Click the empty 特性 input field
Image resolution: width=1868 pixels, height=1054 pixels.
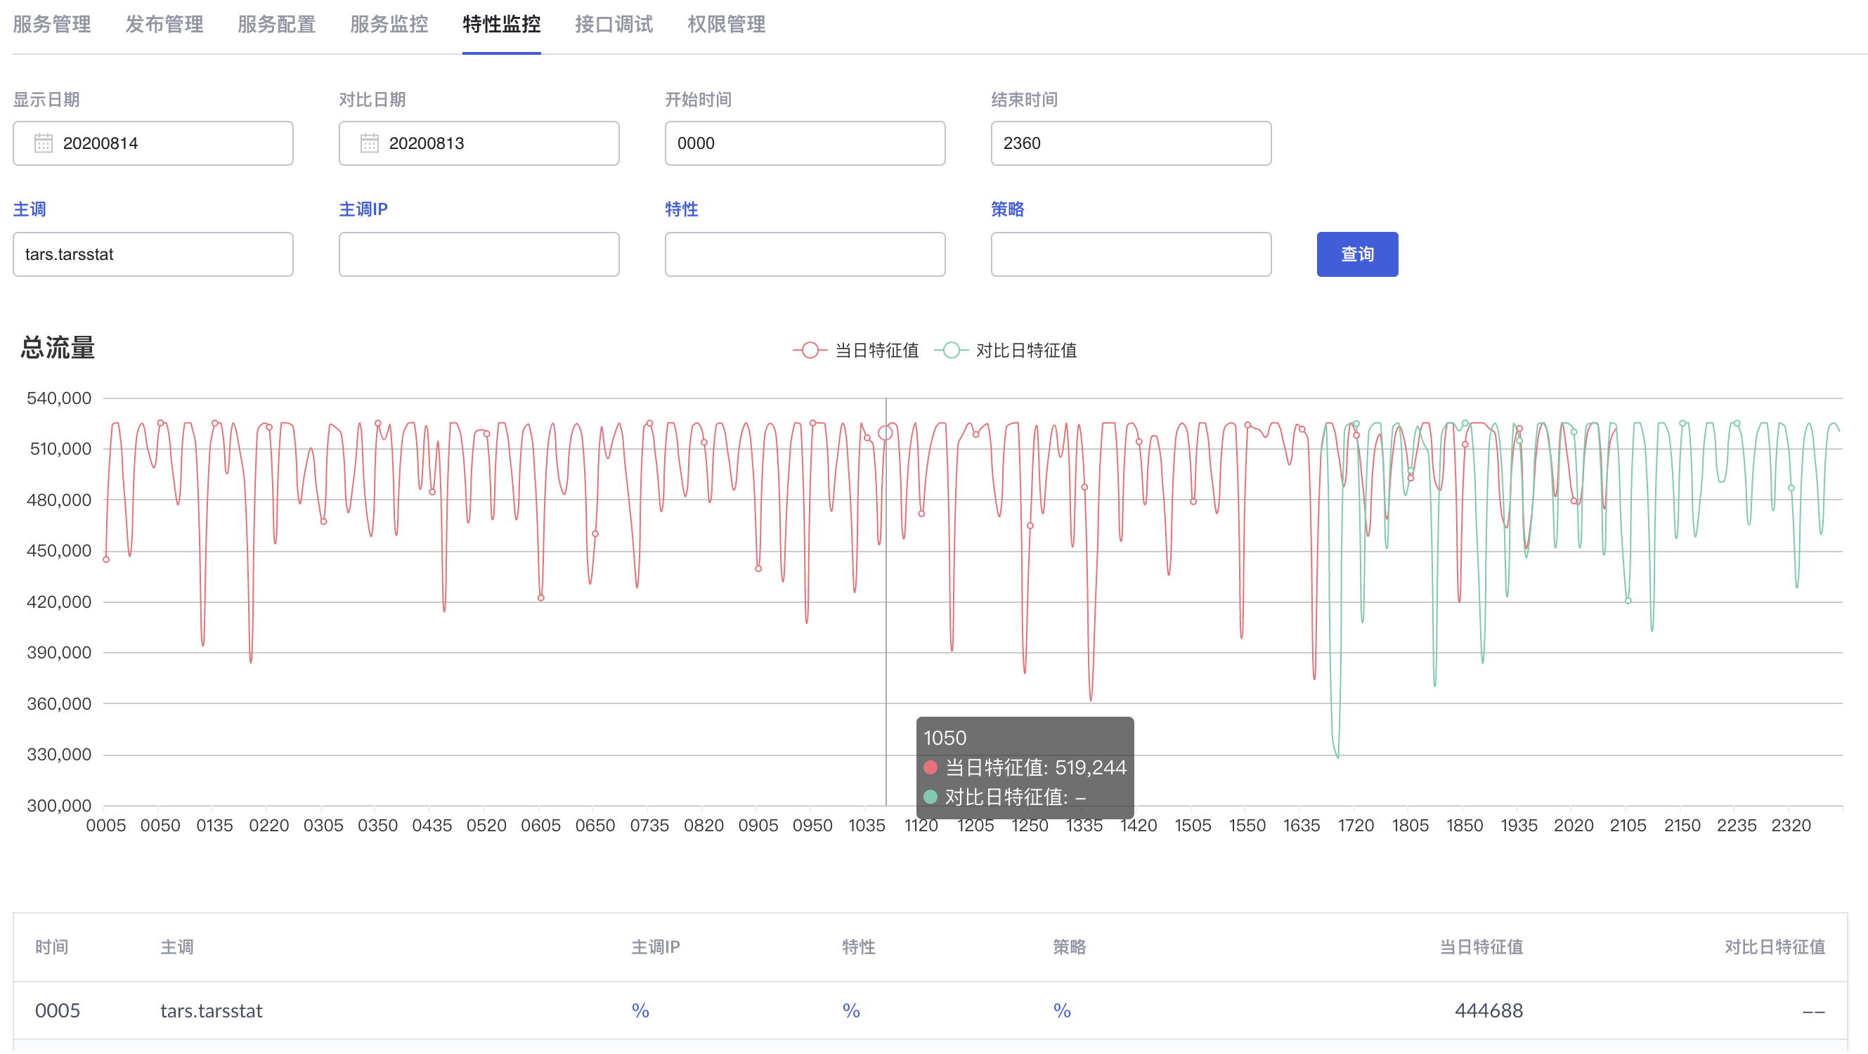click(x=805, y=254)
